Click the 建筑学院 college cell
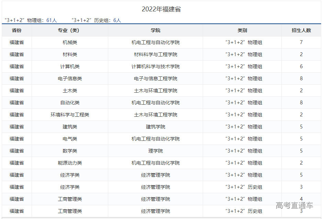Viewport: 323px width, 219px height. pyautogui.click(x=155, y=127)
